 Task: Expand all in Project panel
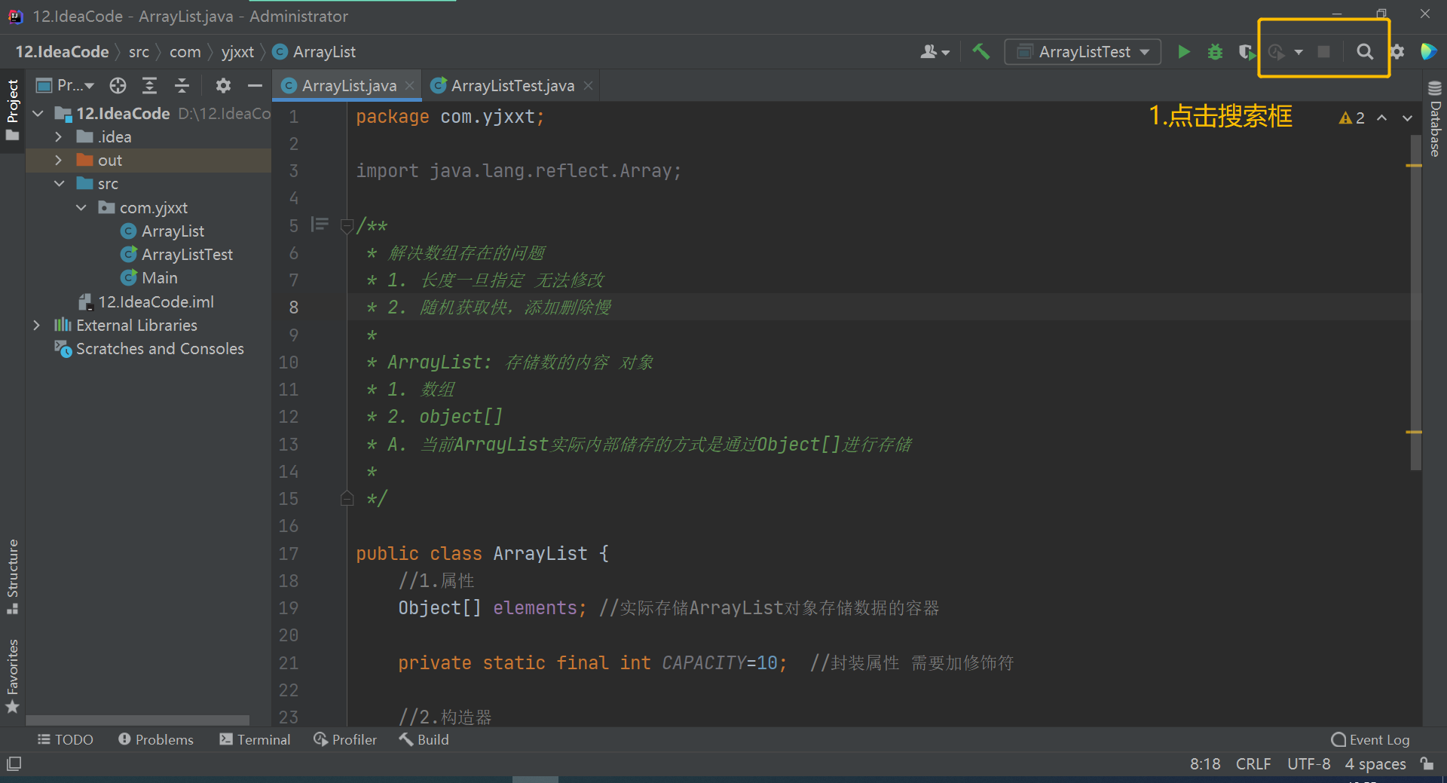[x=150, y=86]
